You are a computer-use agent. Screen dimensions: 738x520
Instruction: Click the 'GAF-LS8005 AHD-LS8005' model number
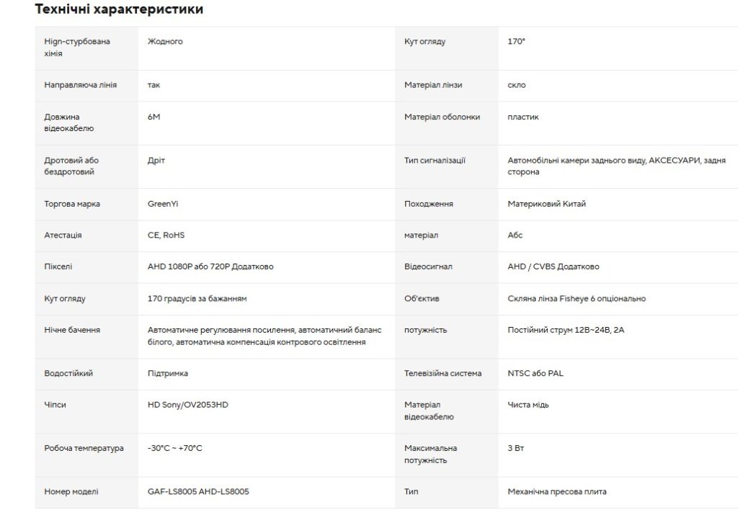[198, 492]
